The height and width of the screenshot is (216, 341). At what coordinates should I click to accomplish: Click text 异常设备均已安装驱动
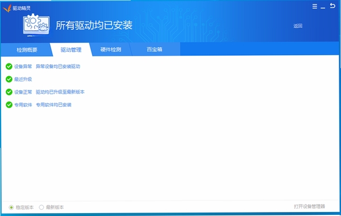(x=58, y=67)
